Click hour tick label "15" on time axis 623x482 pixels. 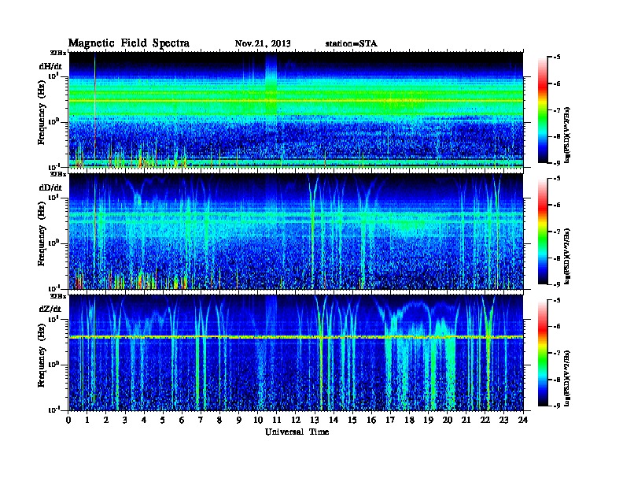point(352,421)
